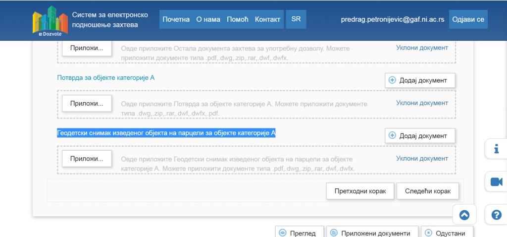
Task: Go to Следећи корак
Action: 427,191
